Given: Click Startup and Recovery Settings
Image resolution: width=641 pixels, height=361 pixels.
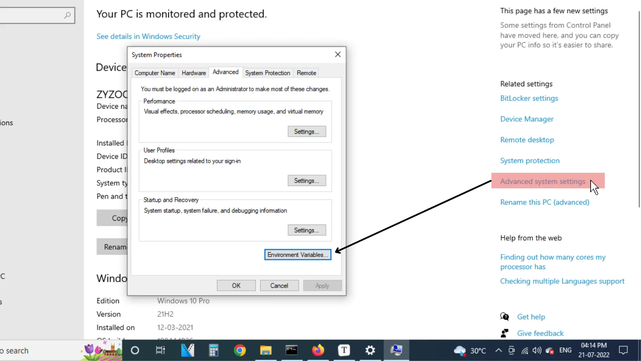Looking at the screenshot, I should point(306,230).
